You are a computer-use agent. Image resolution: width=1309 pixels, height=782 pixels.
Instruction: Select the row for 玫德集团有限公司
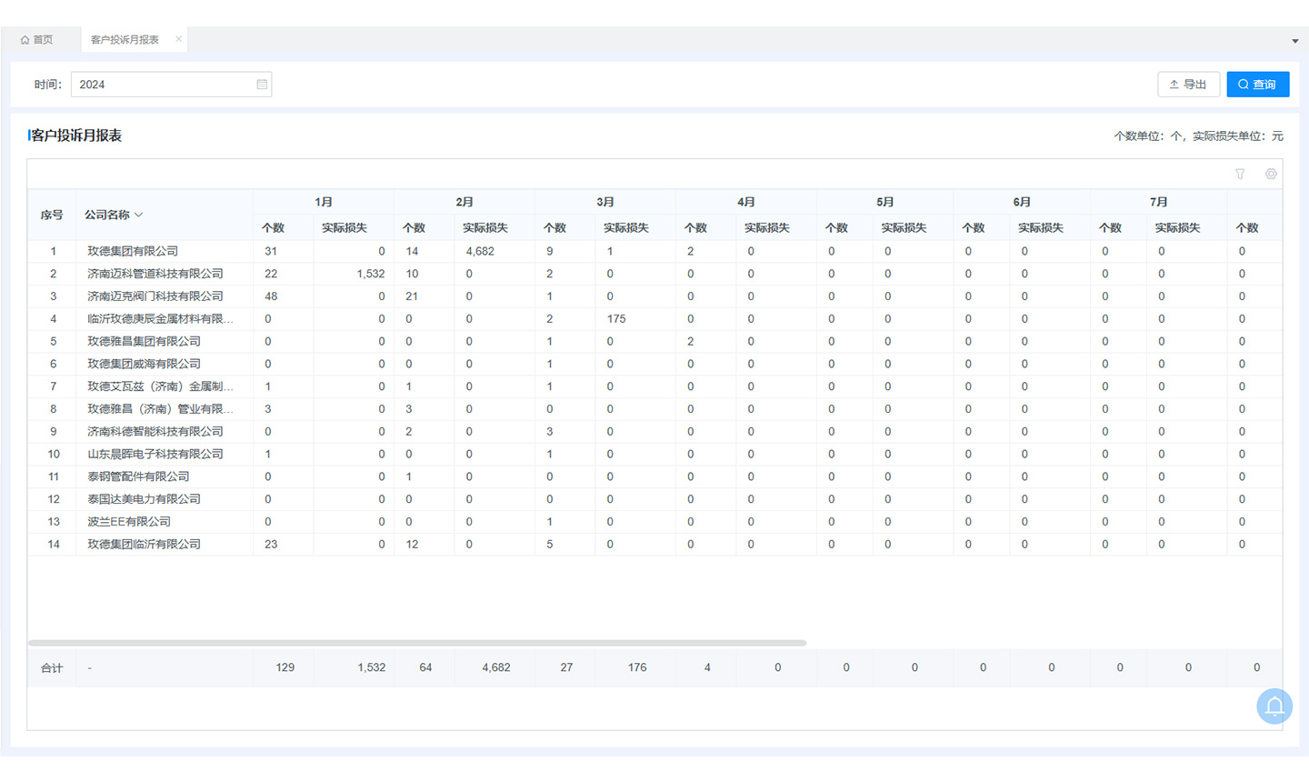point(133,251)
